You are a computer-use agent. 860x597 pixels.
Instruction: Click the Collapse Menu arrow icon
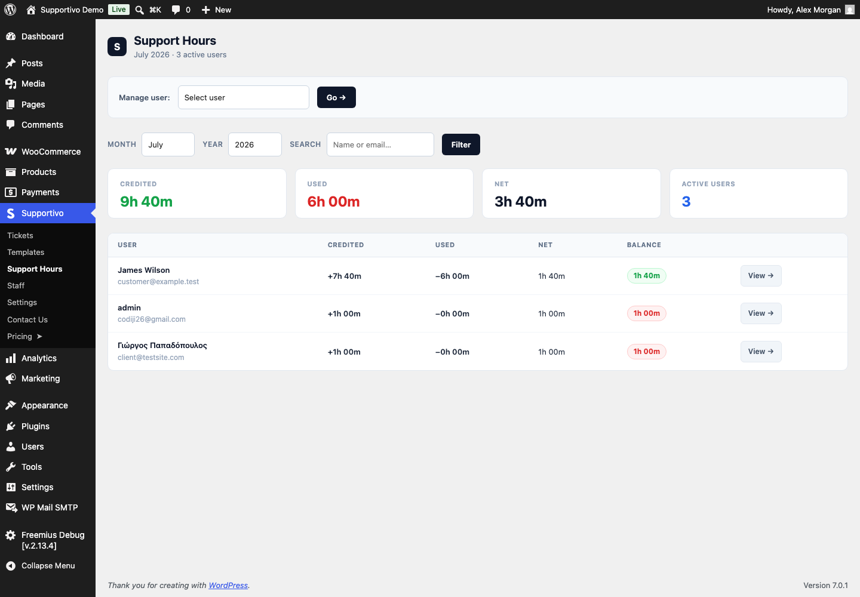(x=11, y=566)
